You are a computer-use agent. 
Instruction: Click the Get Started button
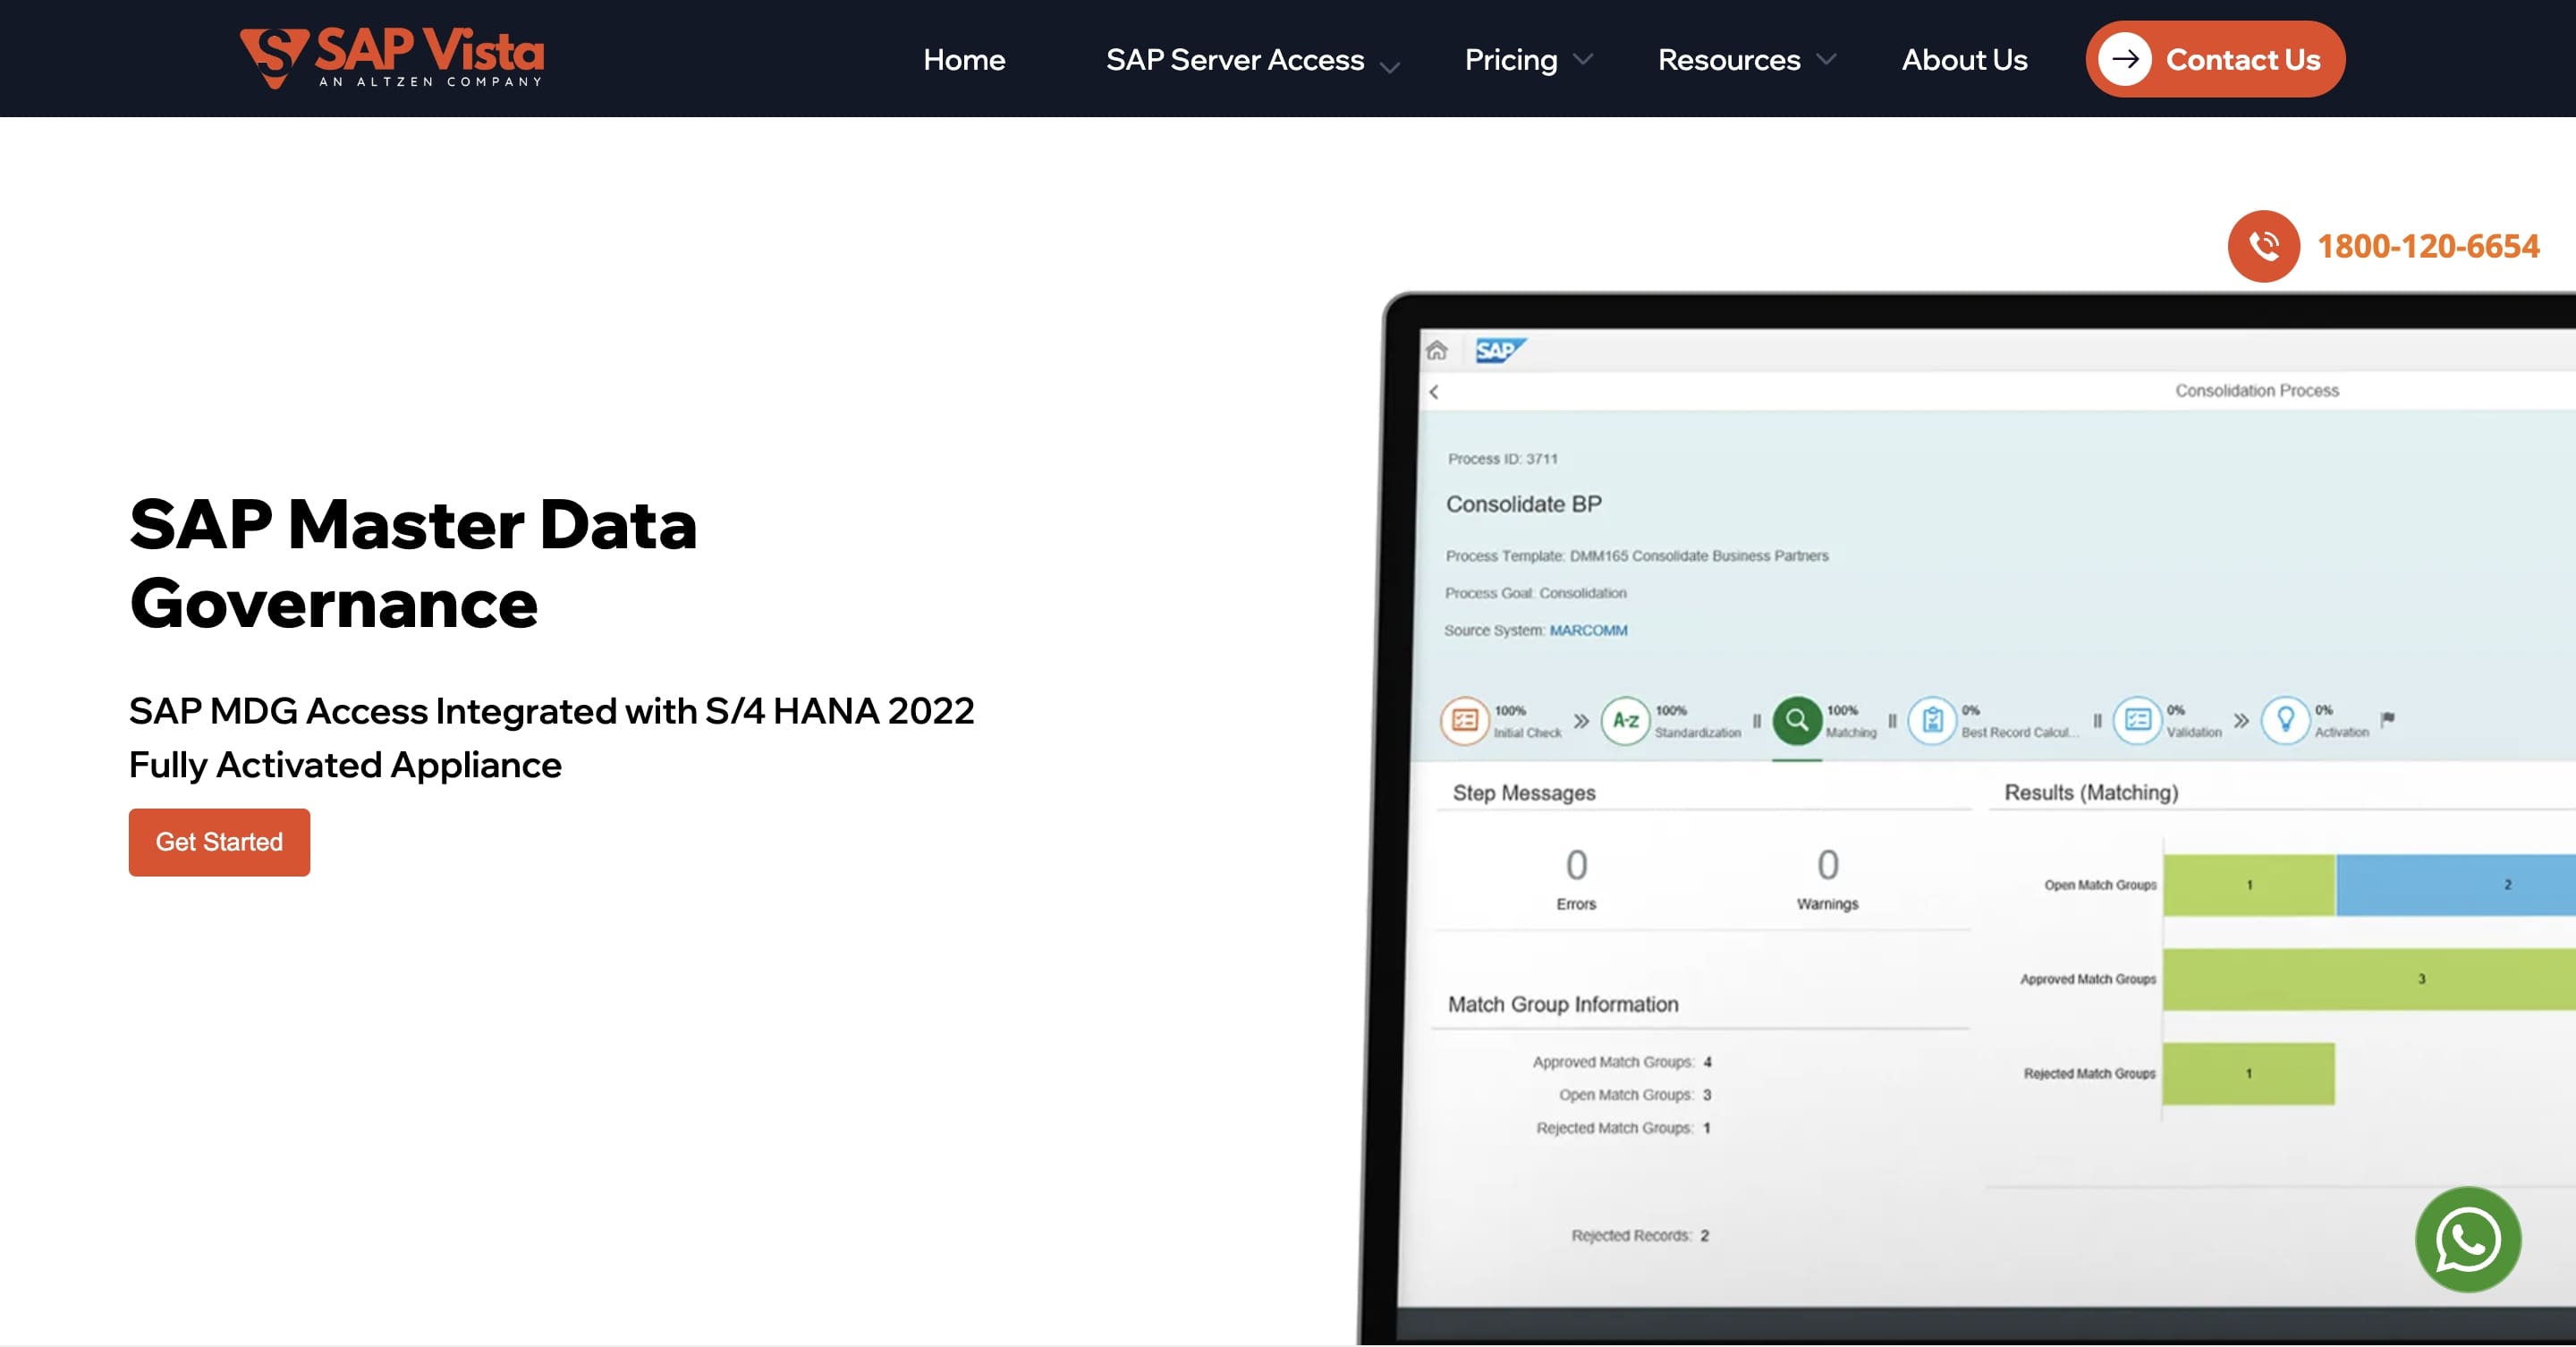coord(218,842)
